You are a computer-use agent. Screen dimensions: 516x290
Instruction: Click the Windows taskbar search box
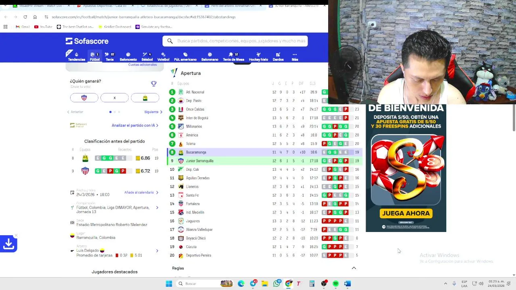click(205, 284)
